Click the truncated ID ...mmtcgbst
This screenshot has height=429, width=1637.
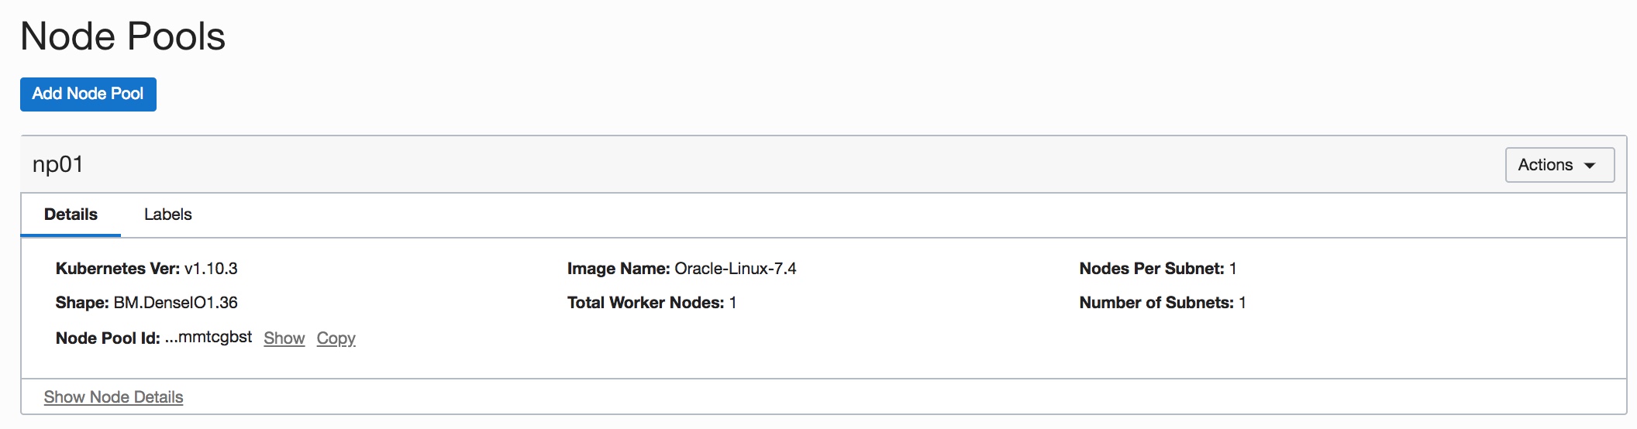[209, 338]
